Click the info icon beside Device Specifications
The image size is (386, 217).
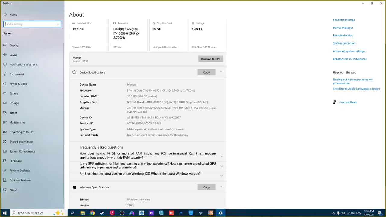(74, 72)
